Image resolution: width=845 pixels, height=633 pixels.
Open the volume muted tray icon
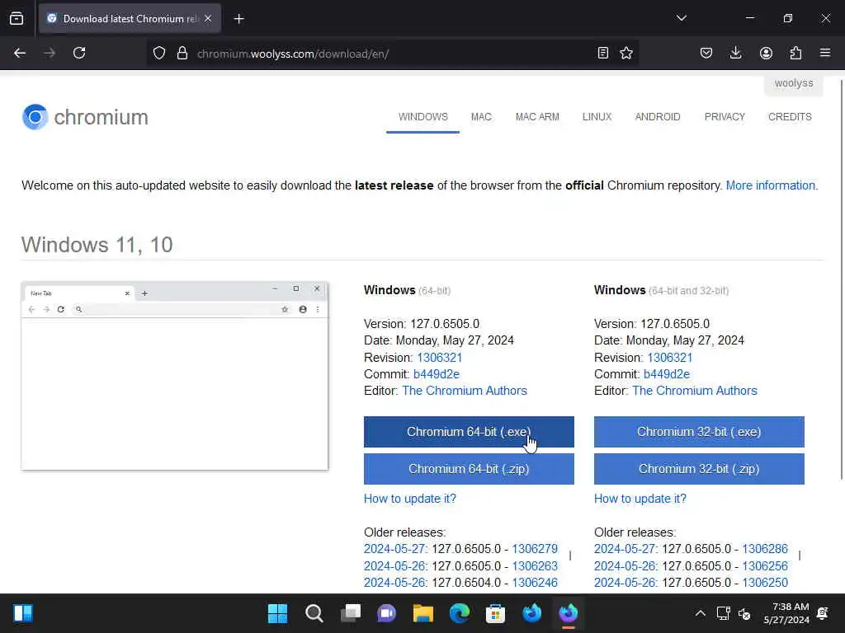(x=744, y=613)
